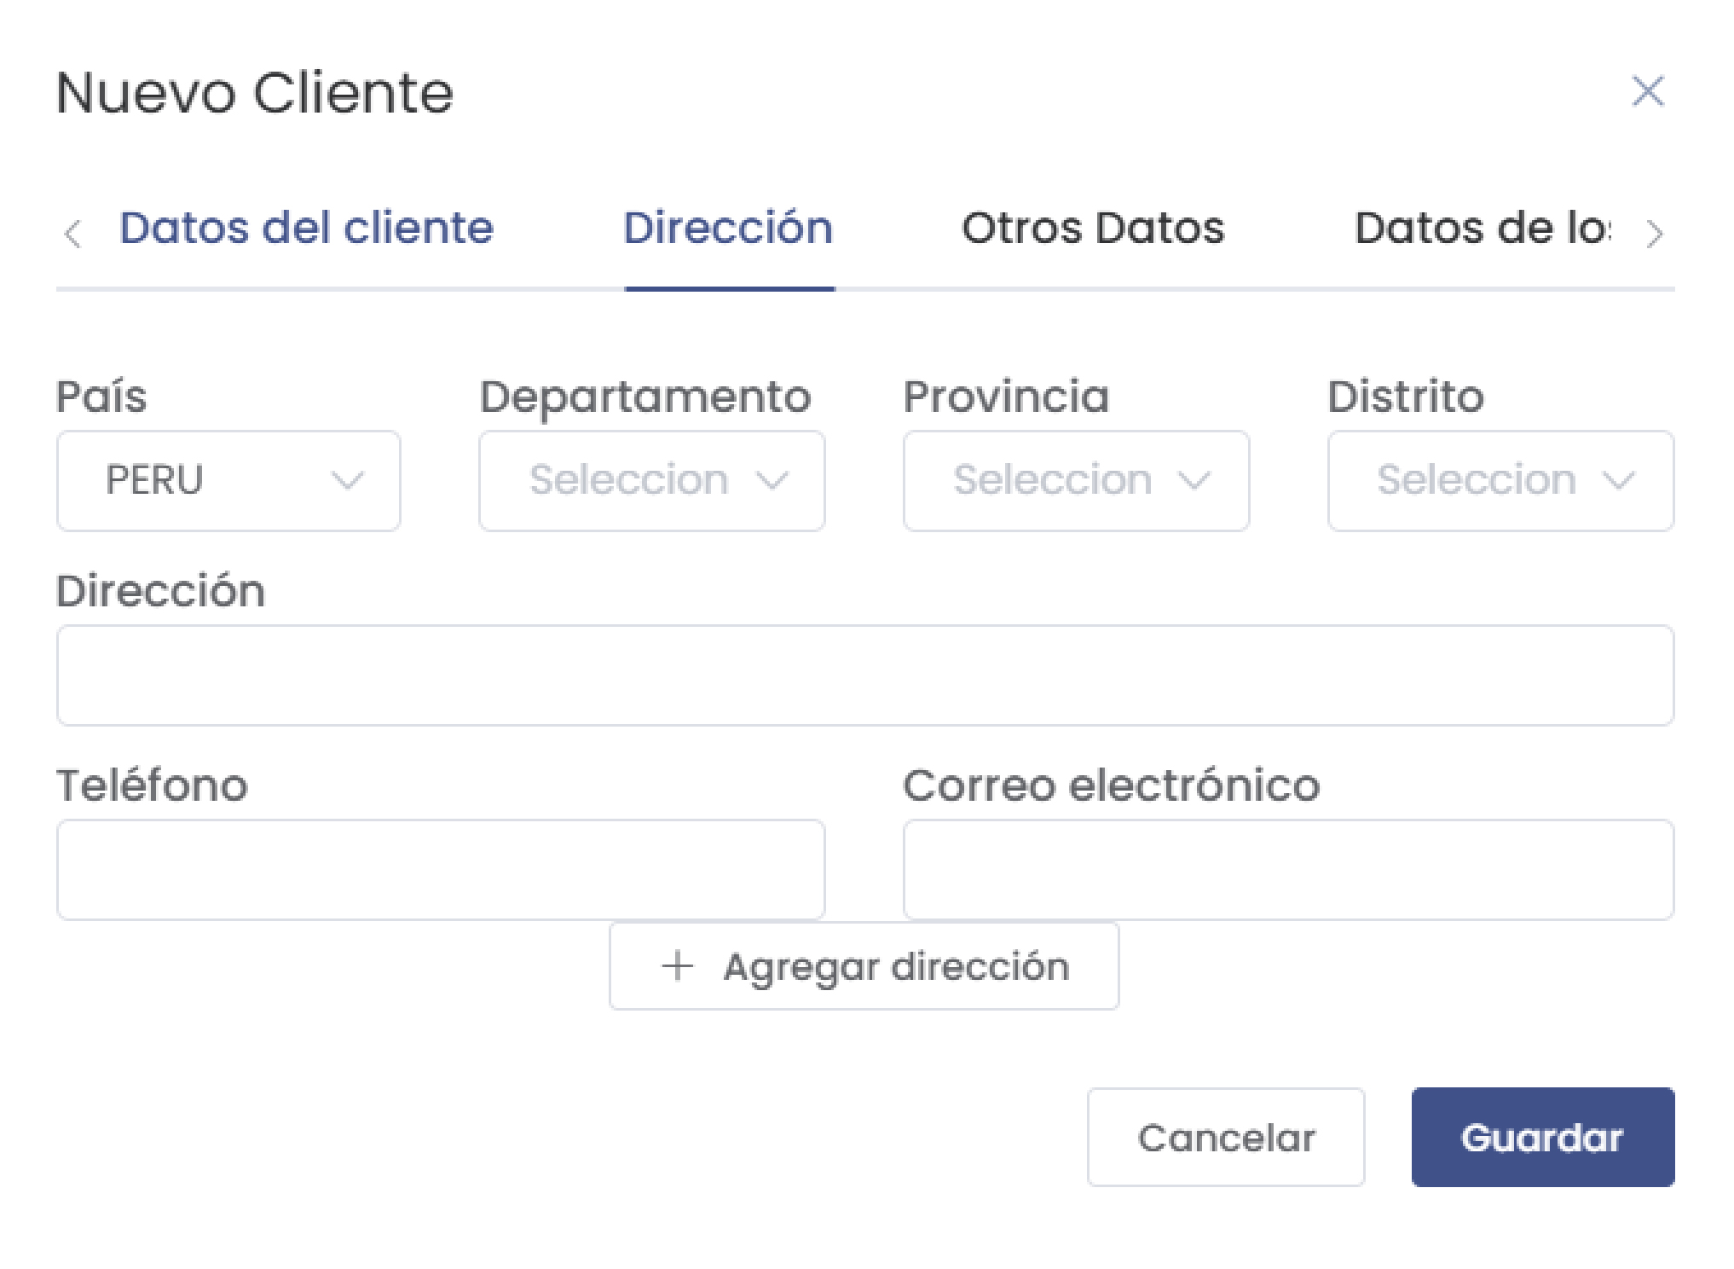Click the Guardar button

click(1541, 1137)
